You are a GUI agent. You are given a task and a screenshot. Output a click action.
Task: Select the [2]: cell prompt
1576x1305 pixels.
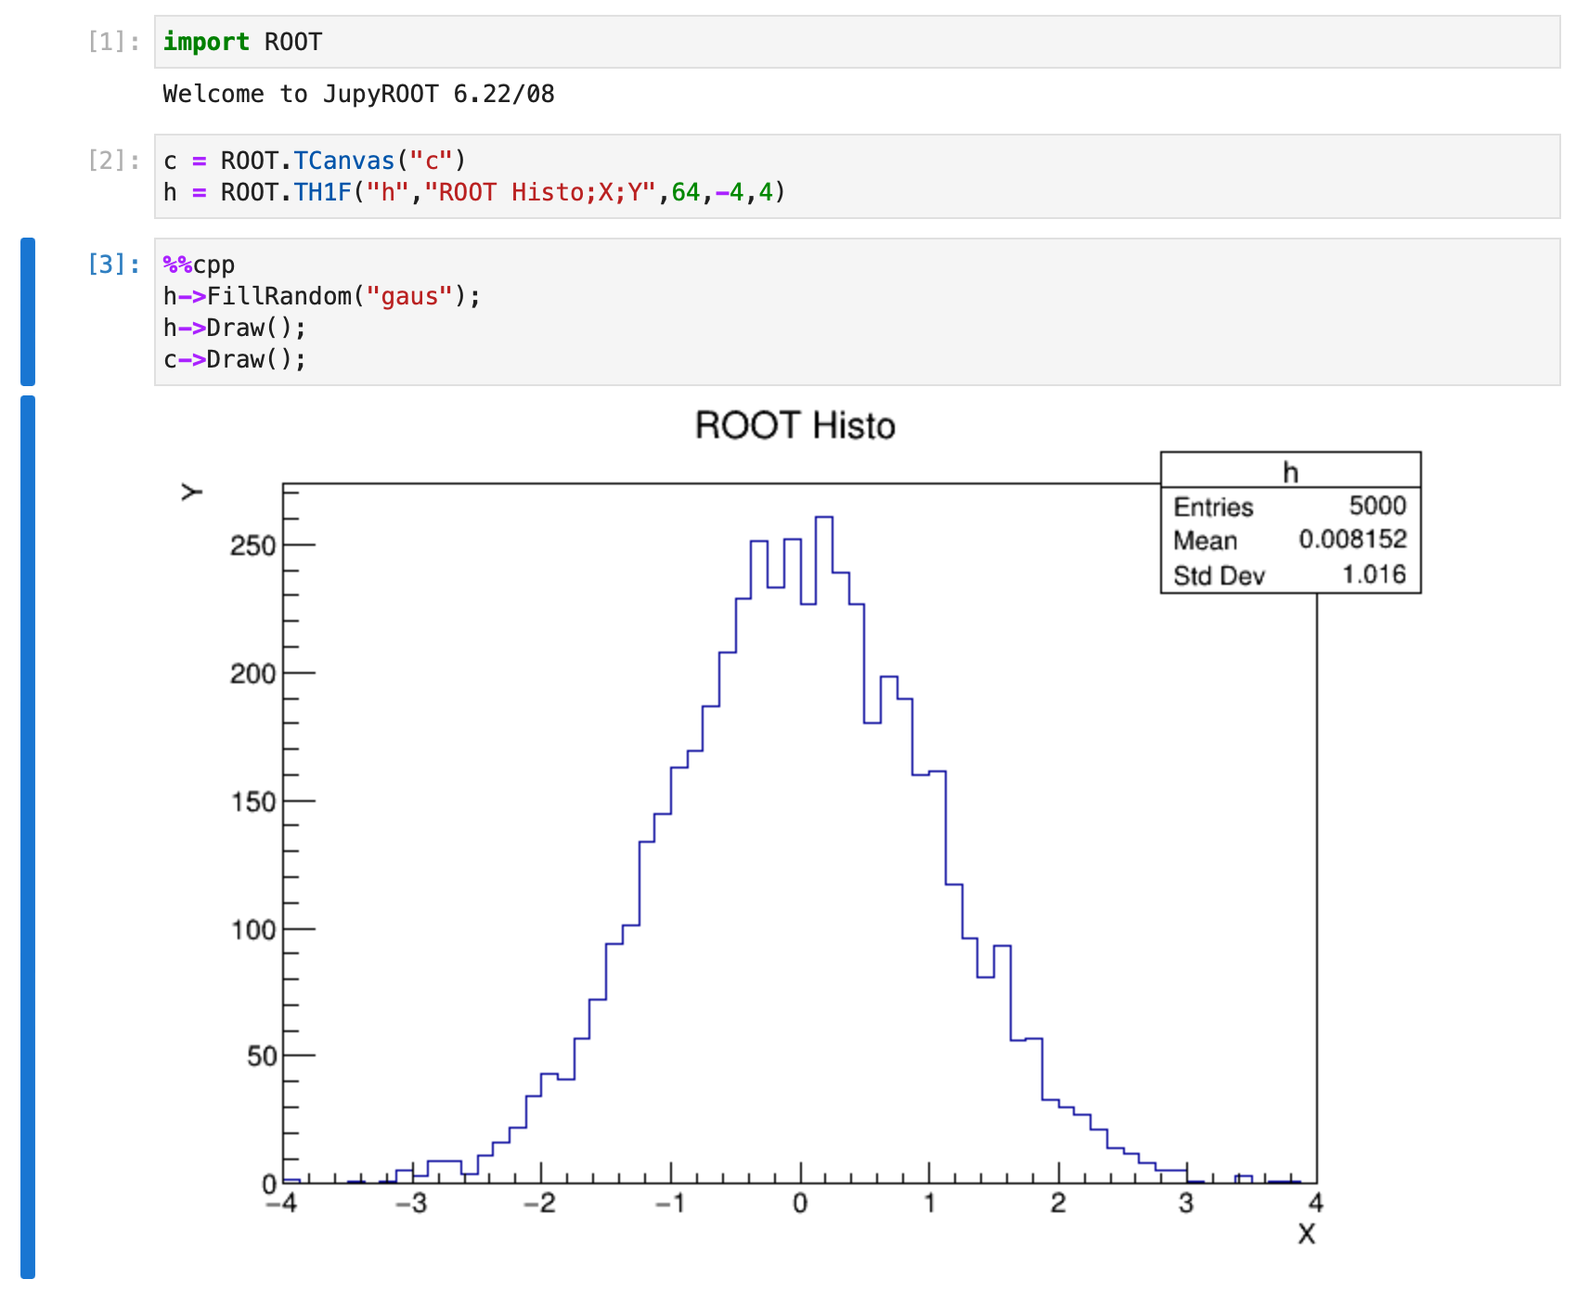coord(113,161)
